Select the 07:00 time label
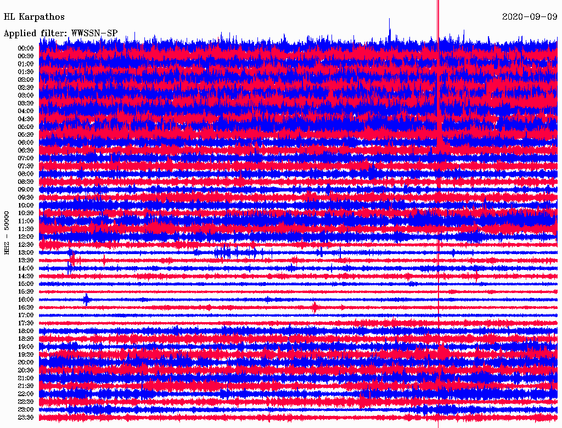 [x=26, y=159]
